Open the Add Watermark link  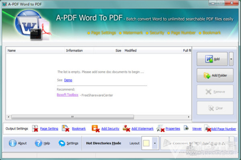pos(142,129)
